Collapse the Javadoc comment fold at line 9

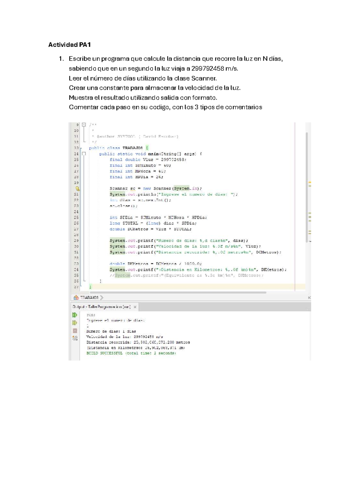84,125
